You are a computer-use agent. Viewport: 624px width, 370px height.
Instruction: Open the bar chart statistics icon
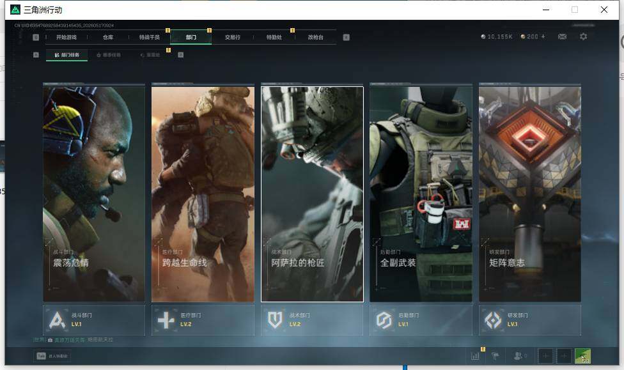(475, 356)
